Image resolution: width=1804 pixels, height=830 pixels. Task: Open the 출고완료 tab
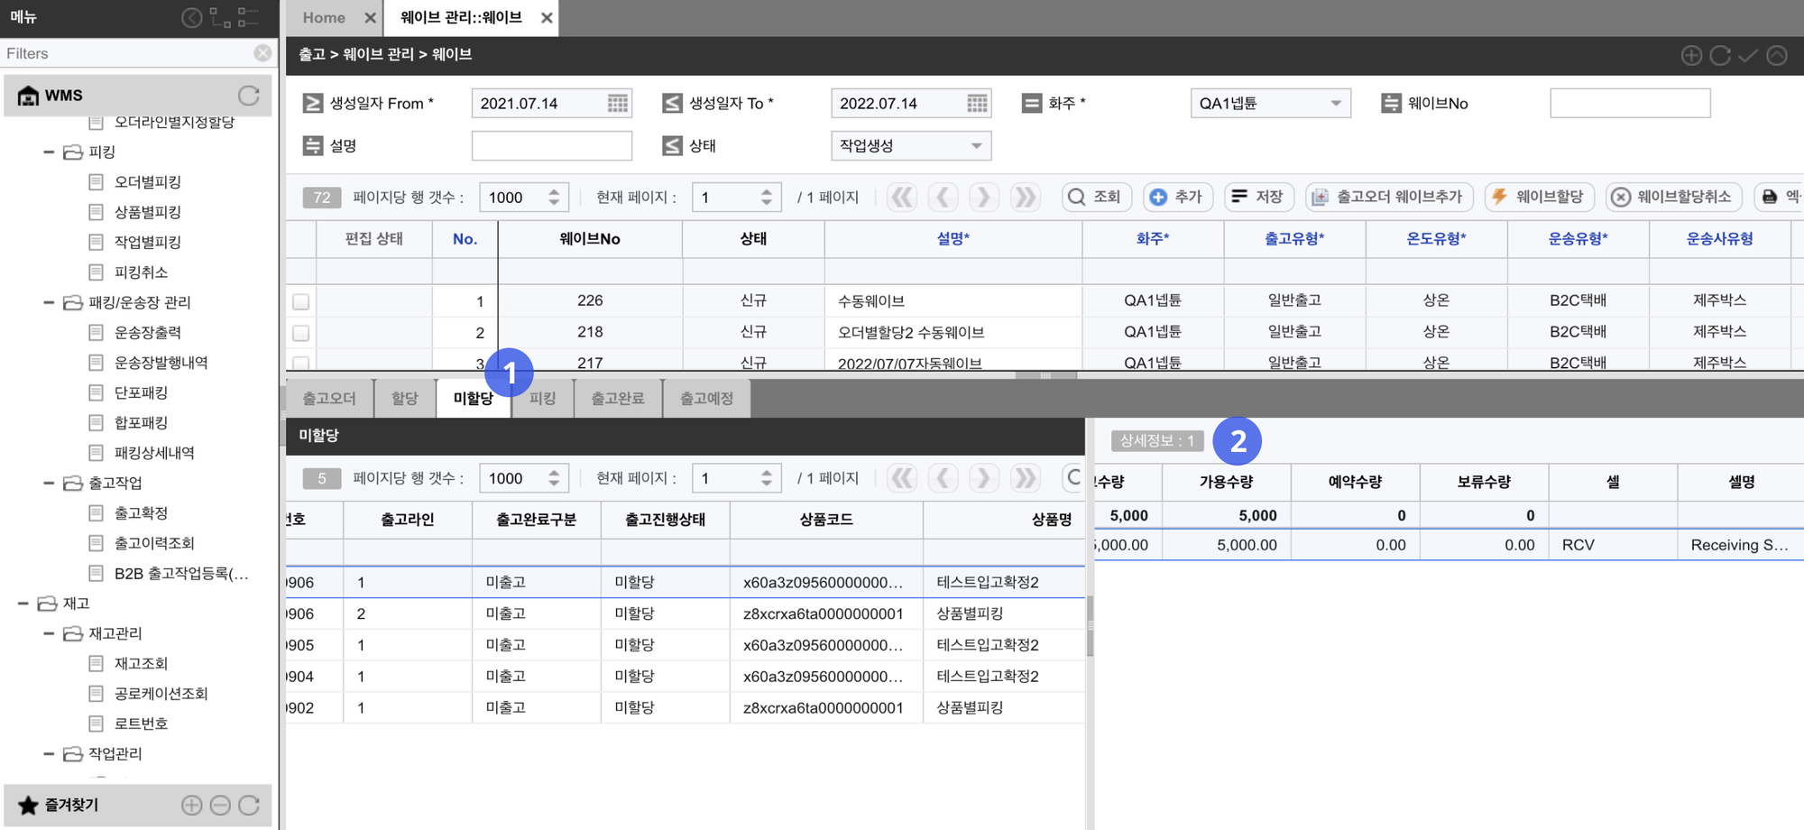[617, 399]
